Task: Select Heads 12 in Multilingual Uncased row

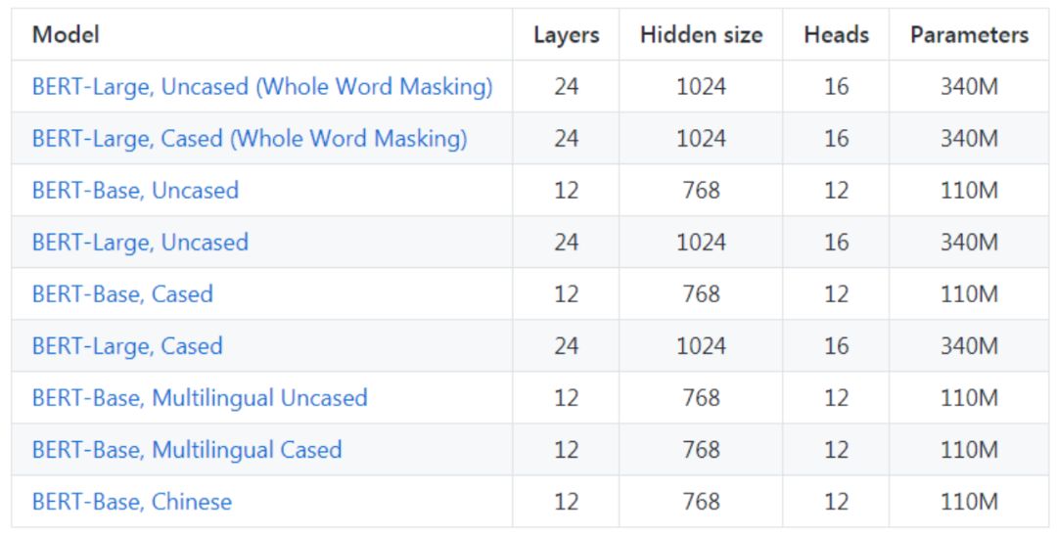Action: (x=836, y=398)
